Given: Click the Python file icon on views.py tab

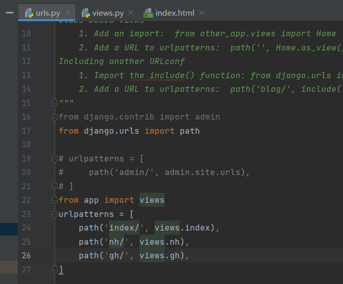Looking at the screenshot, I should (86, 13).
